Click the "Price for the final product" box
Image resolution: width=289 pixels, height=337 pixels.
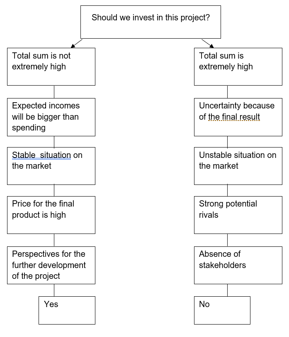51,215
